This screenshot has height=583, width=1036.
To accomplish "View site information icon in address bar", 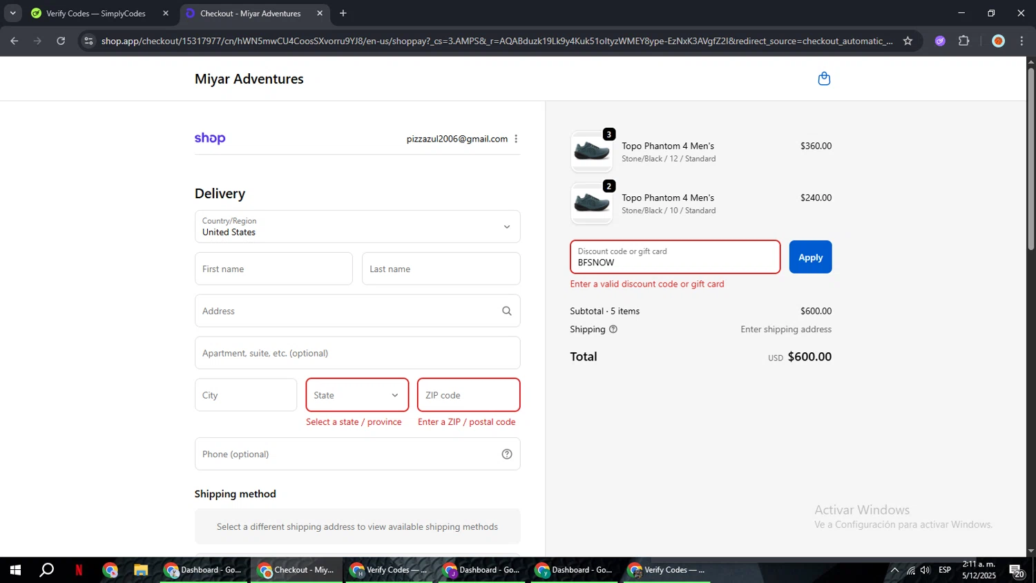I will 88,41.
